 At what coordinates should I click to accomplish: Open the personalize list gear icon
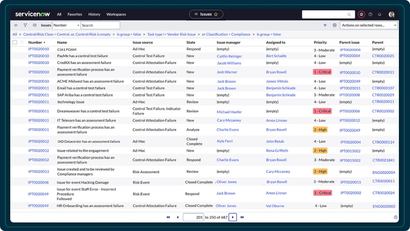pos(334,25)
